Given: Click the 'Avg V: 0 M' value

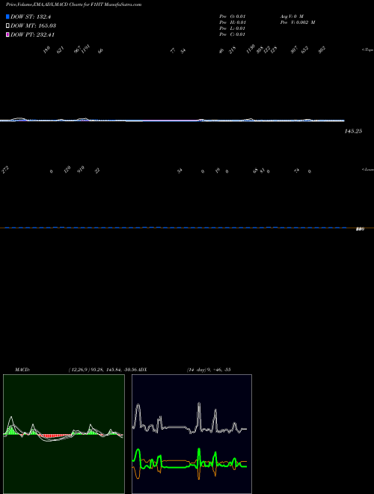Looking at the screenshot, I should [292, 16].
